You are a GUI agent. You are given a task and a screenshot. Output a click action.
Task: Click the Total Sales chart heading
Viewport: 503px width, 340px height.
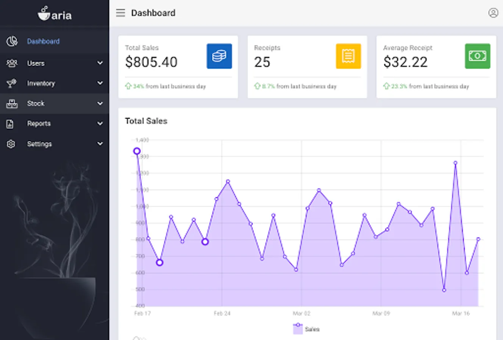[x=146, y=121]
